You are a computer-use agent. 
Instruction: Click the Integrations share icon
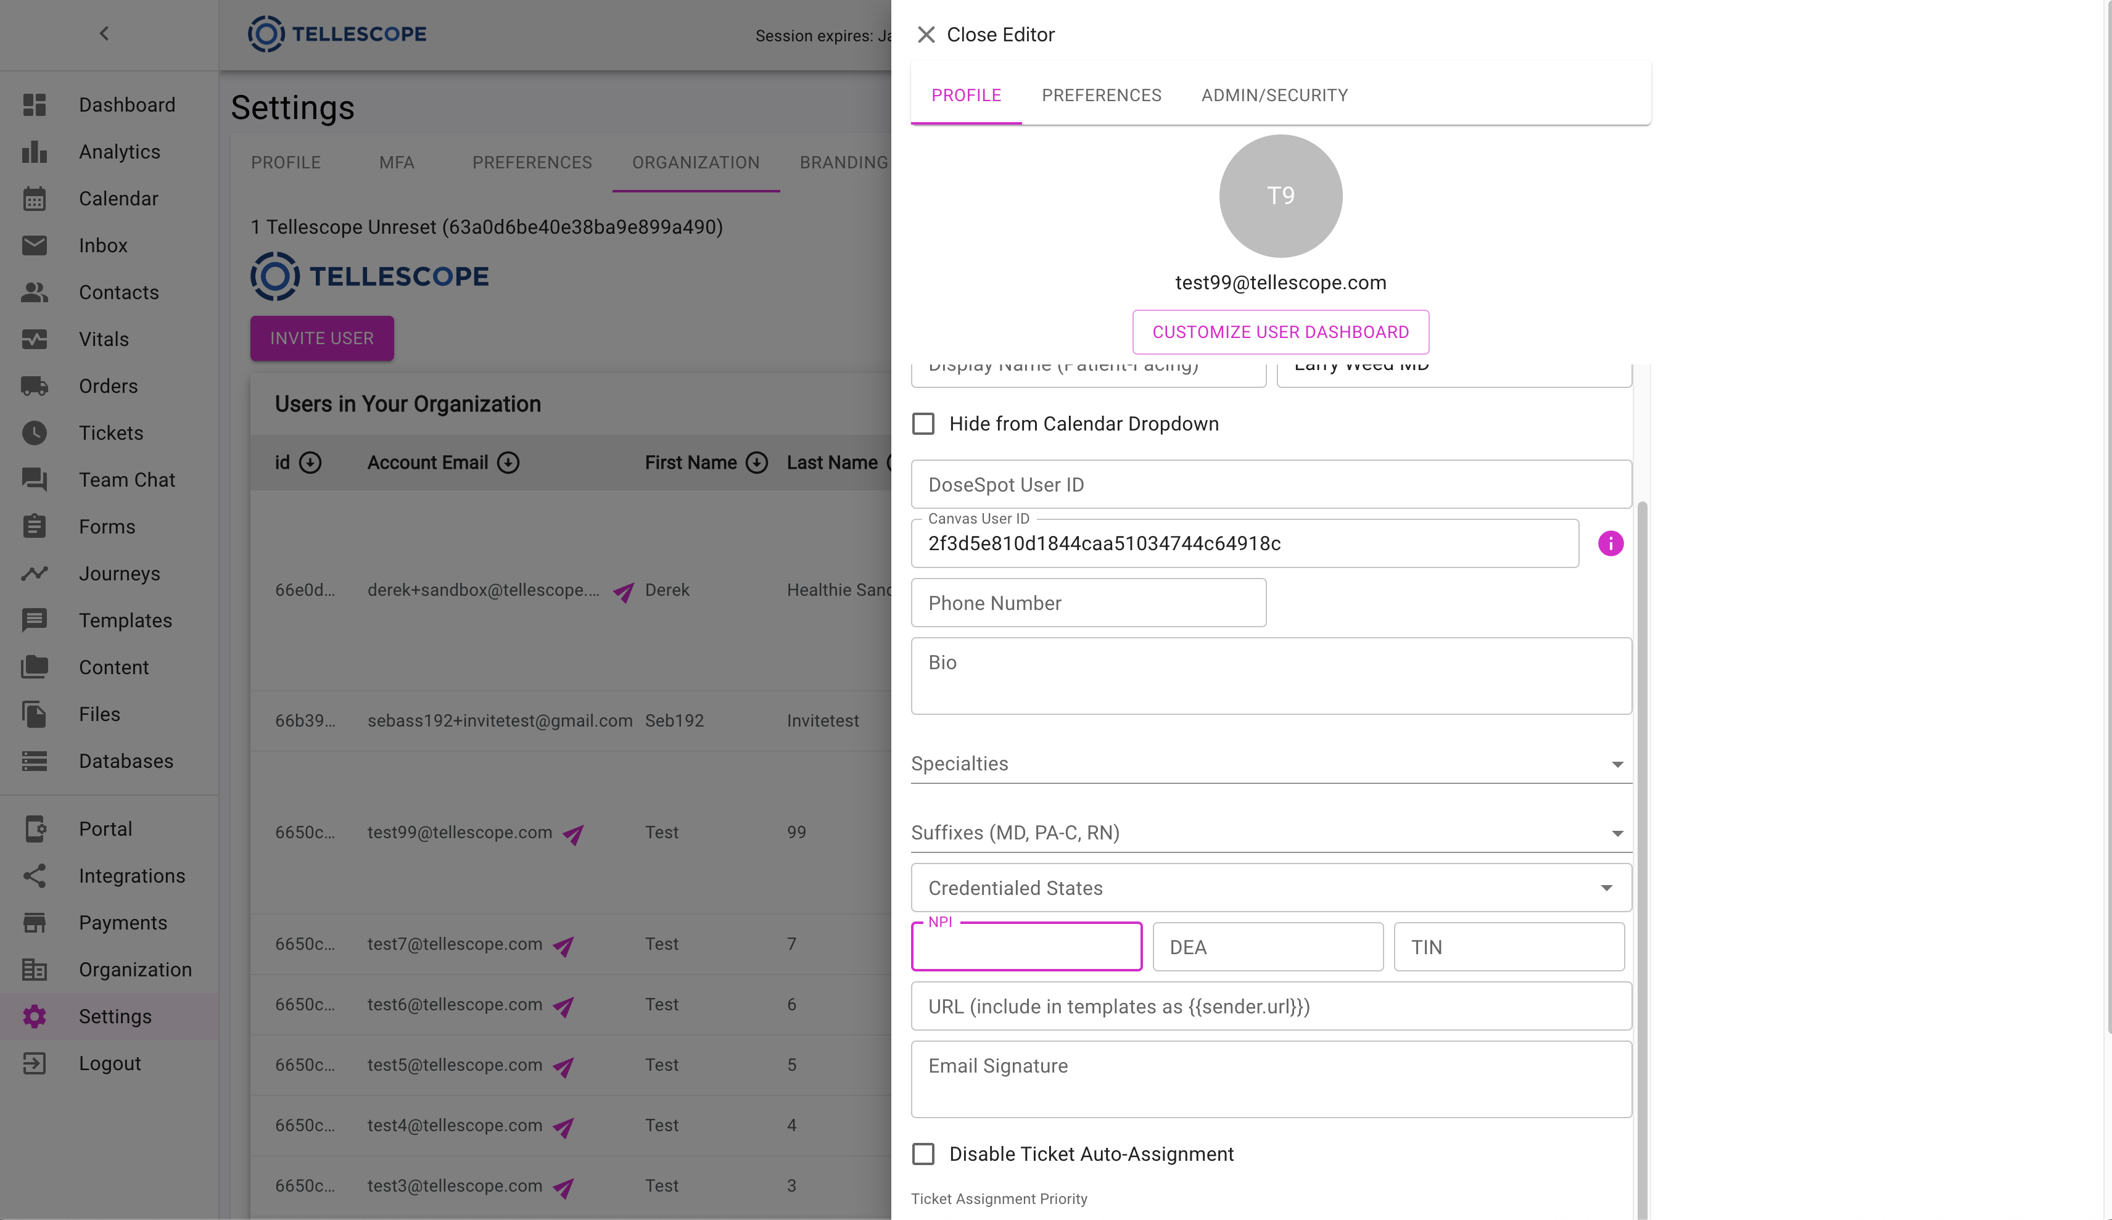click(35, 876)
